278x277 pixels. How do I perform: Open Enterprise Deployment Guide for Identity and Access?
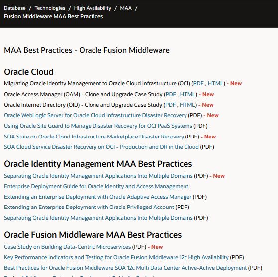pyautogui.click(x=96, y=186)
